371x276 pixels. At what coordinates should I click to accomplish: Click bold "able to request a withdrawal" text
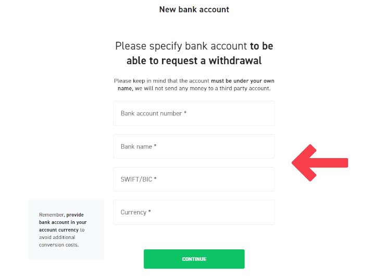pyautogui.click(x=194, y=61)
